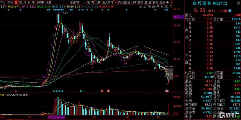This screenshot has height=120, width=241.
Task: Select the 周 weekly period tab
Action: click(20, 2)
